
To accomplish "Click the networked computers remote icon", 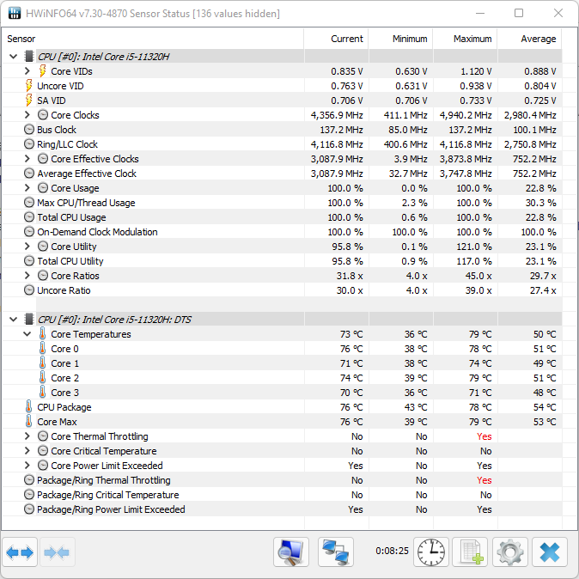I will (x=336, y=552).
